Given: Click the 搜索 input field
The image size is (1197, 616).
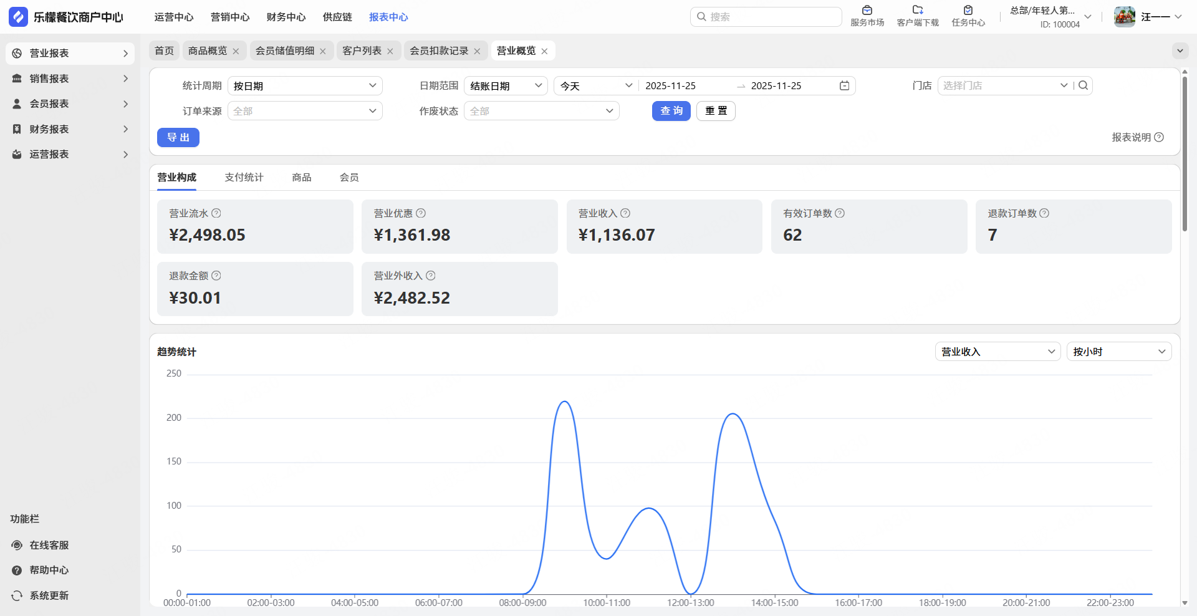Looking at the screenshot, I should click(766, 17).
